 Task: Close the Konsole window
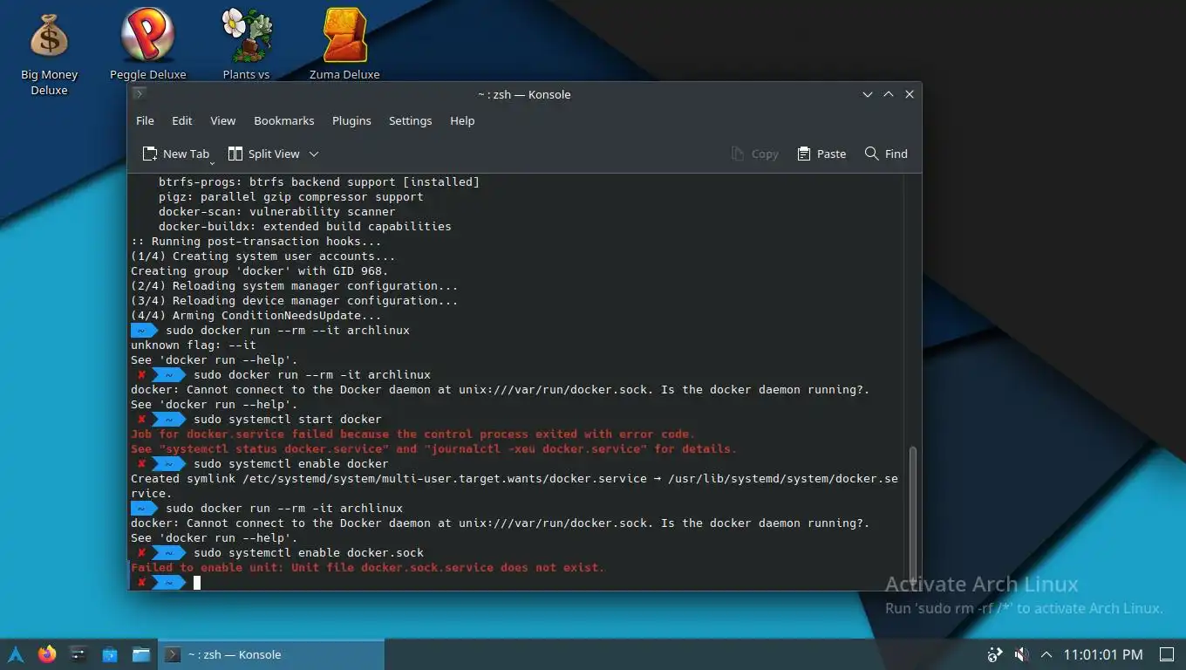pos(909,94)
